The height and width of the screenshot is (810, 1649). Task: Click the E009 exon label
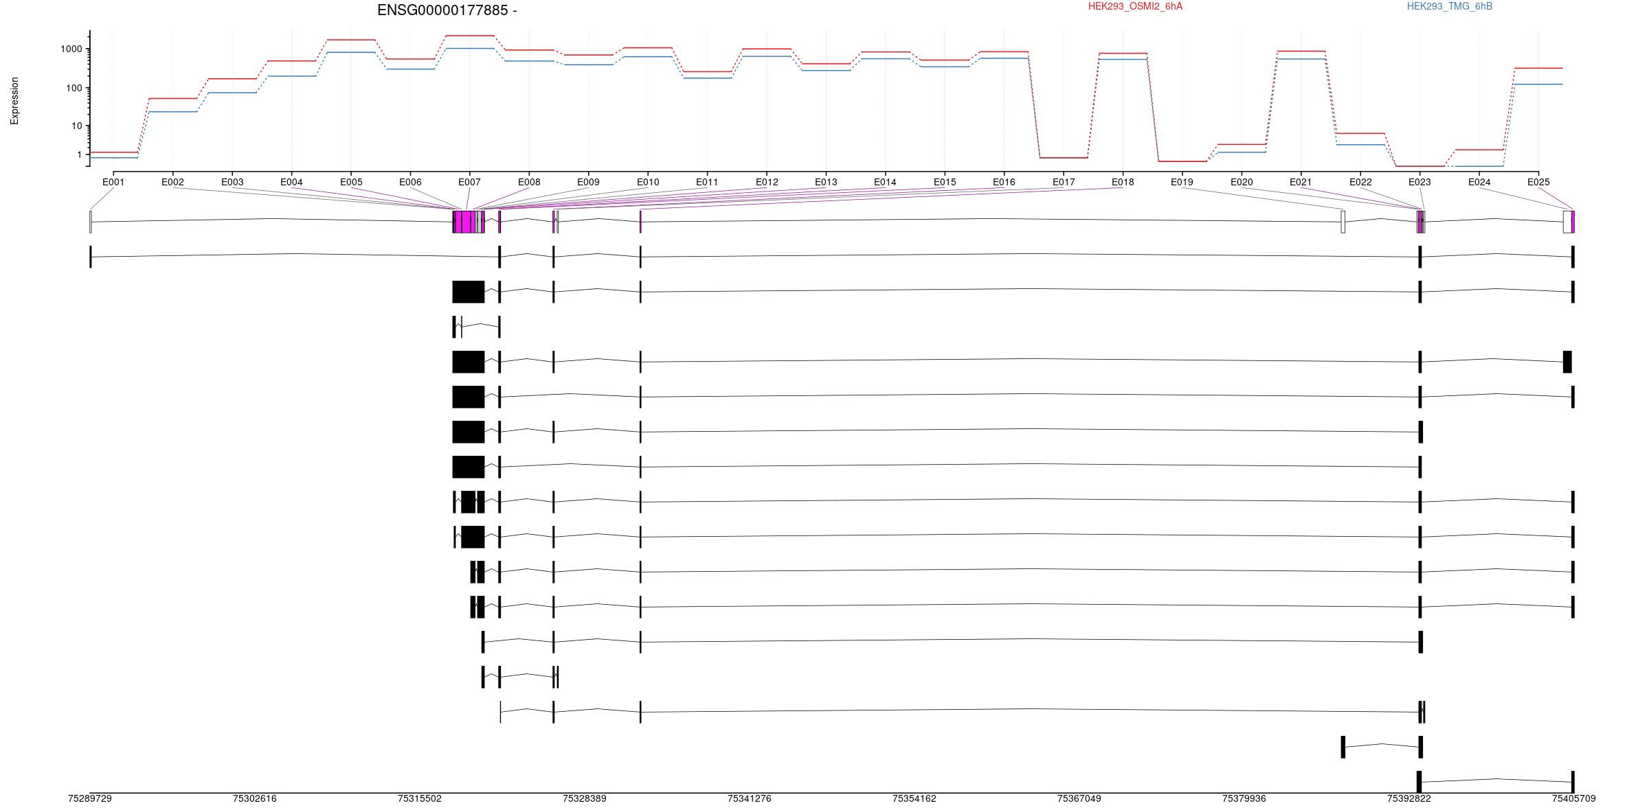pyautogui.click(x=588, y=183)
